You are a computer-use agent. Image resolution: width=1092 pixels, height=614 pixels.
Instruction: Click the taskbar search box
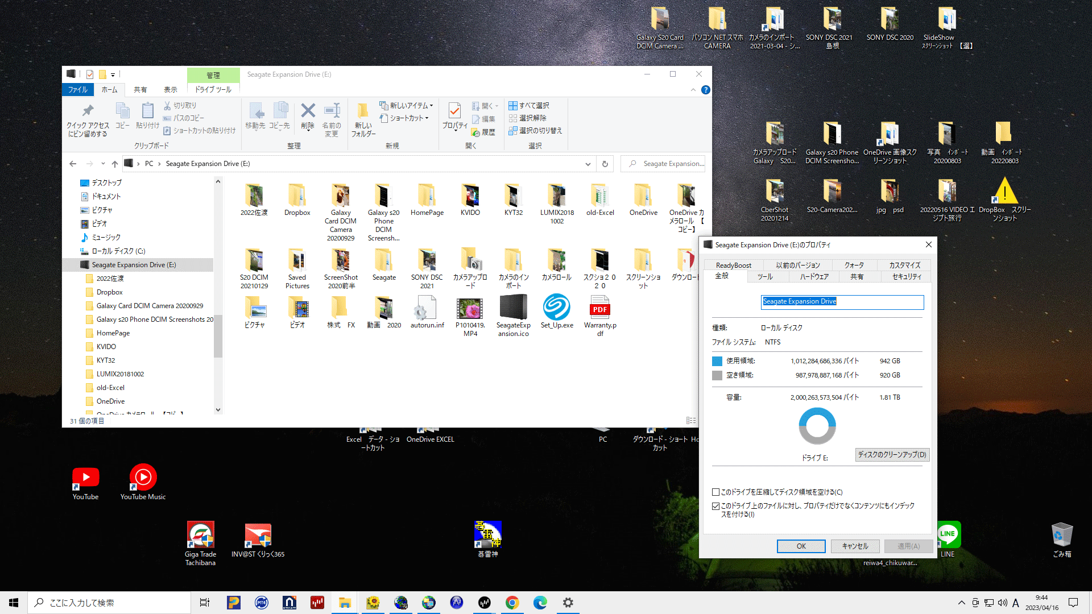coord(109,603)
